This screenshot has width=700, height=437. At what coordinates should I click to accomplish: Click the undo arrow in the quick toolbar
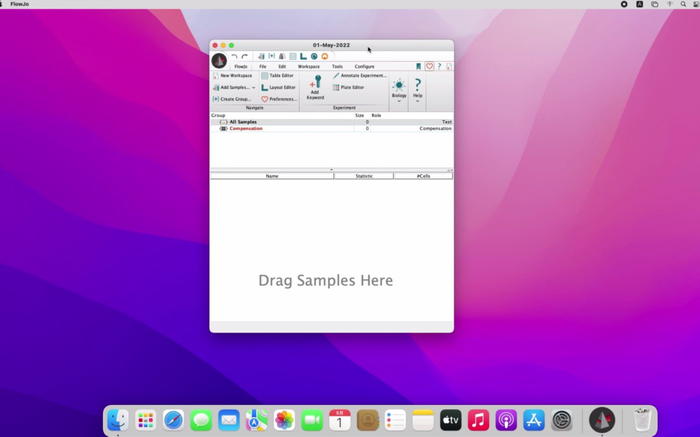[234, 57]
